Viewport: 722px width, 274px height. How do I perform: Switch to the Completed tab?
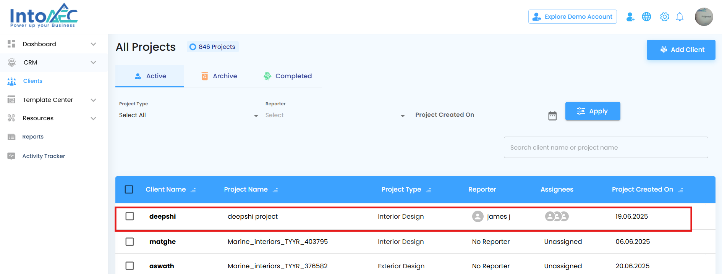point(288,76)
